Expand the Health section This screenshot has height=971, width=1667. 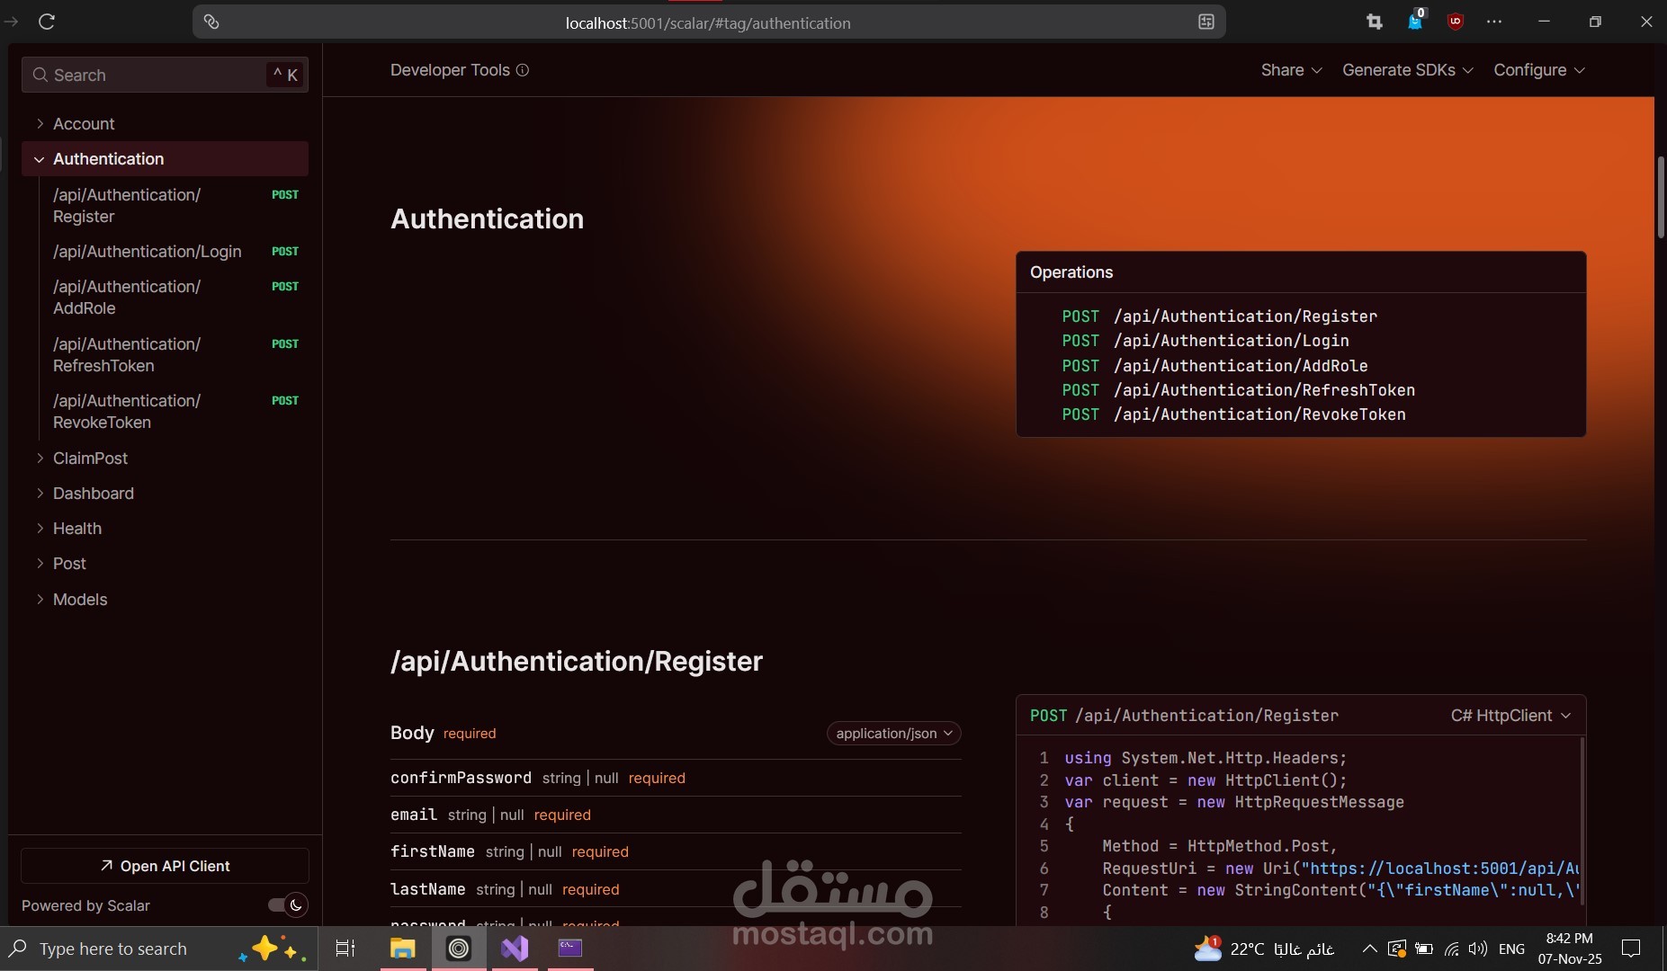[165, 529]
